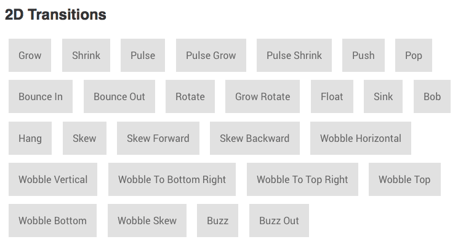
Task: Click the Grow transition button
Action: (30, 55)
